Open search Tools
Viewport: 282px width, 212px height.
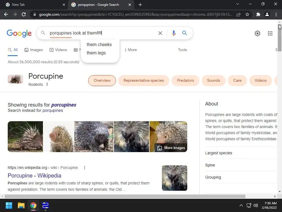click(182, 50)
